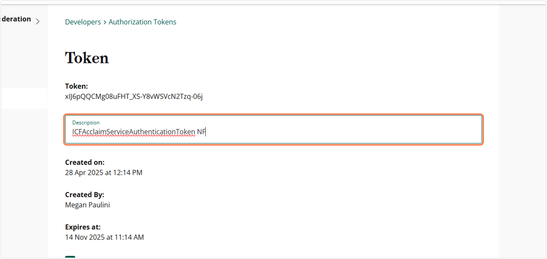Viewport: 547px width, 259px height.
Task: Select the token string xIJ6pQQCMg08uFHT_XS-Y8vWSVcN2Tzq-06j
Action: tap(134, 96)
